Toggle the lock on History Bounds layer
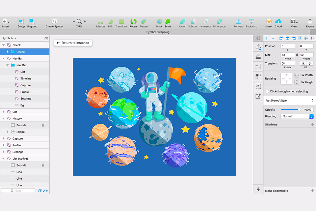This screenshot has height=211, width=316. click(43, 125)
